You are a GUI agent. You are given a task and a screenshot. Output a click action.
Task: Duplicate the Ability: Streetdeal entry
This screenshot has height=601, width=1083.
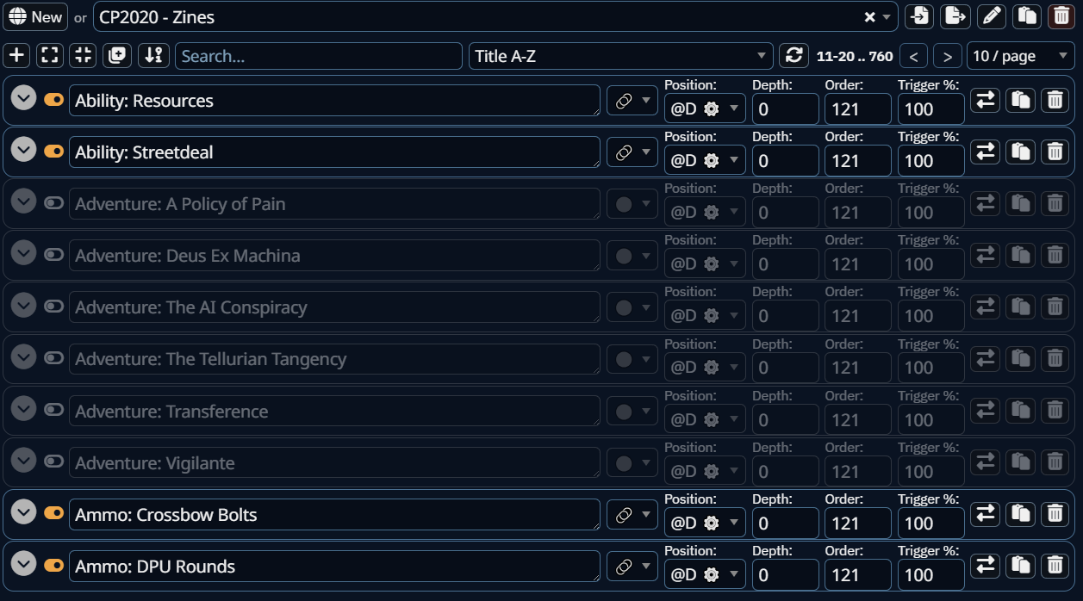tap(1021, 152)
